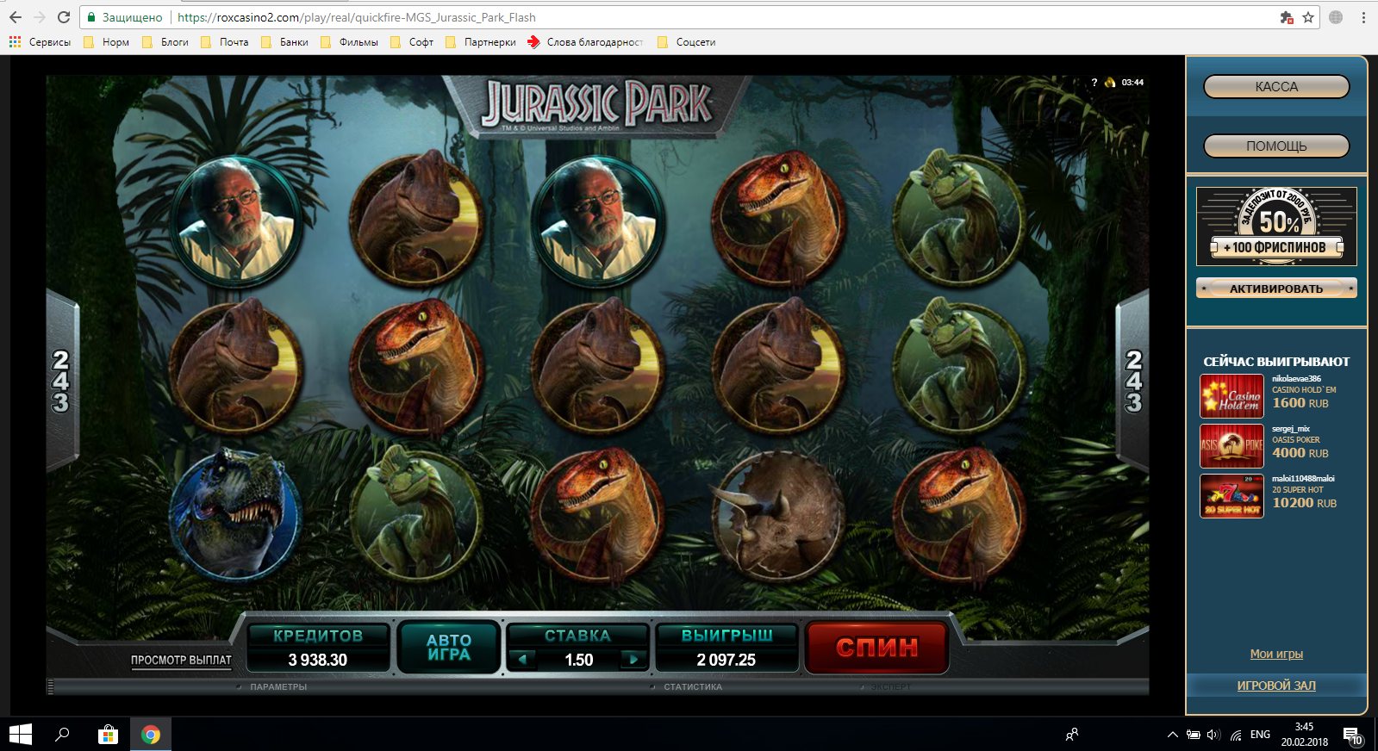Mute game sound with yellow speaker icon
Image resolution: width=1378 pixels, height=751 pixels.
pyautogui.click(x=1110, y=83)
